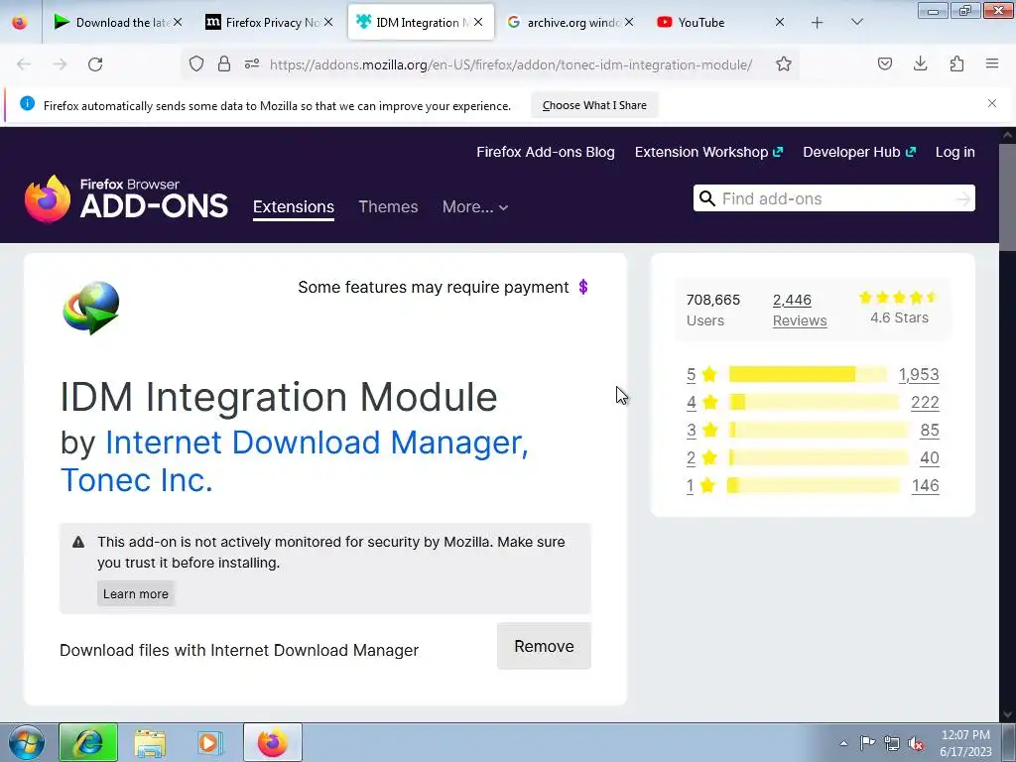Close the Download the latest tab
Screen dimensions: 1016x762
[x=177, y=22]
